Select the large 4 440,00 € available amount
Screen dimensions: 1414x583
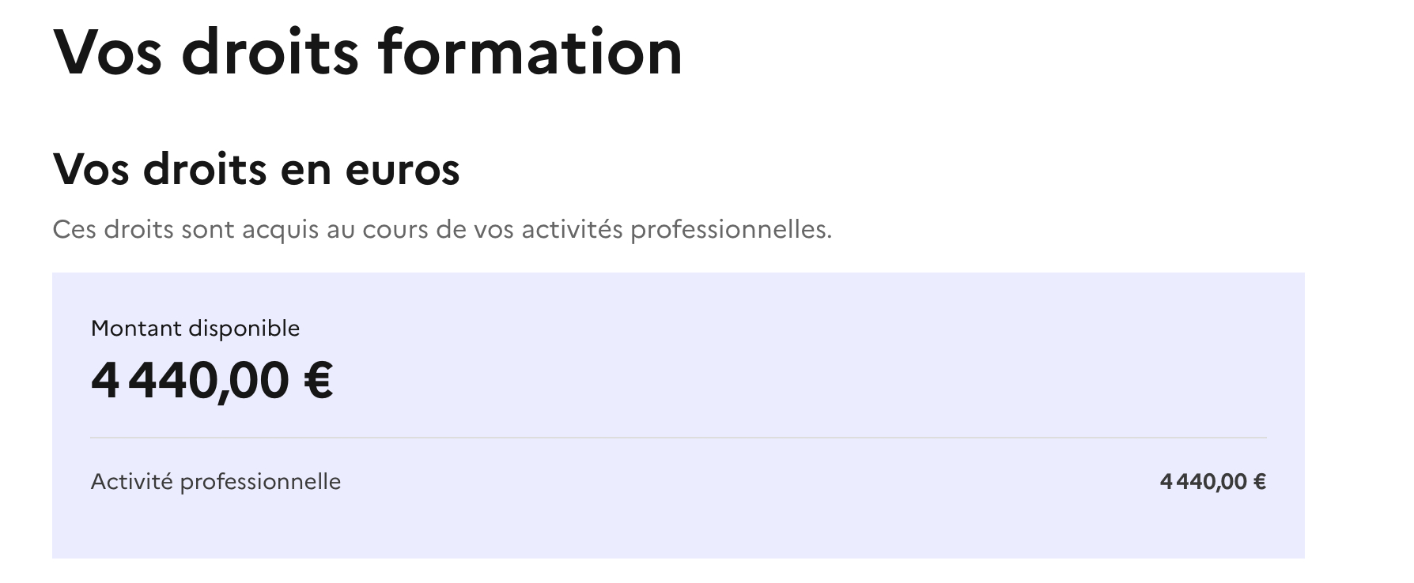tap(212, 381)
